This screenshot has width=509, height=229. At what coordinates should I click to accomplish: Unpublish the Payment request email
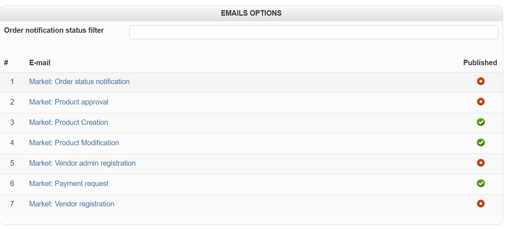click(x=481, y=183)
